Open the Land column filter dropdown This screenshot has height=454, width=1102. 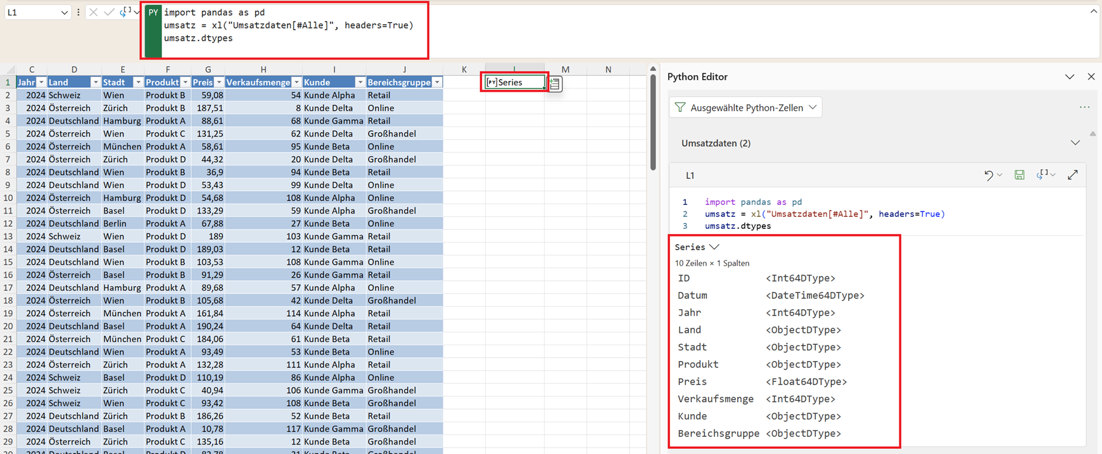click(x=95, y=83)
